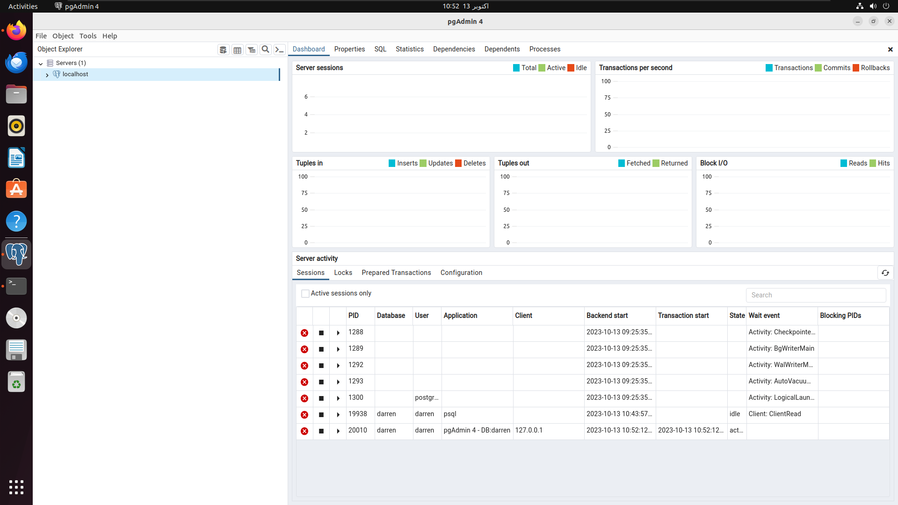
Task: Cancel active query for PID 1289
Action: point(321,349)
